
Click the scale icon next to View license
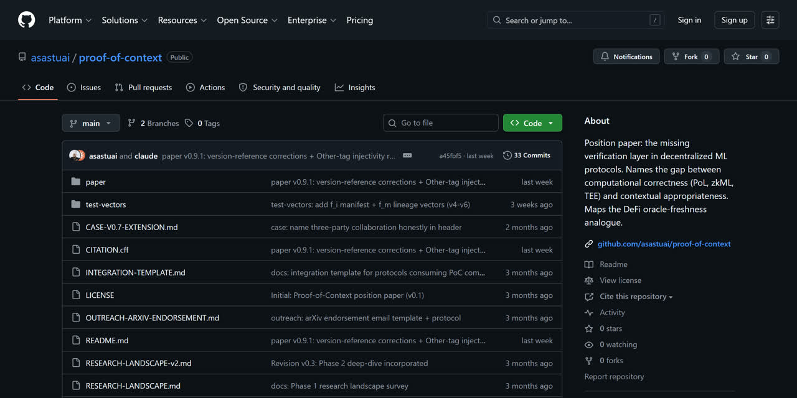(x=589, y=280)
